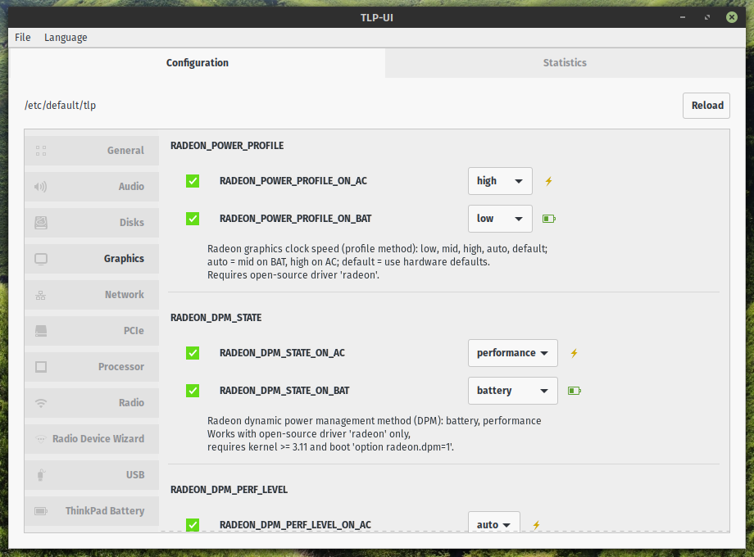Select the Processor category
The image size is (754, 557).
tap(92, 367)
